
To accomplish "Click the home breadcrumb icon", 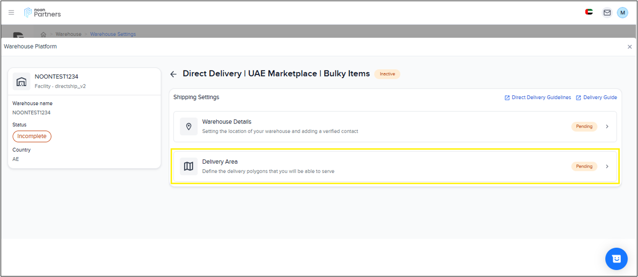I will (x=43, y=34).
